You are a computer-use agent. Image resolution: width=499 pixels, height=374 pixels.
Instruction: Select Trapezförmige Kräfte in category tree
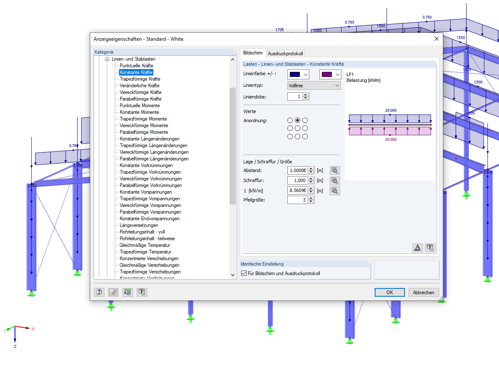[x=140, y=79]
